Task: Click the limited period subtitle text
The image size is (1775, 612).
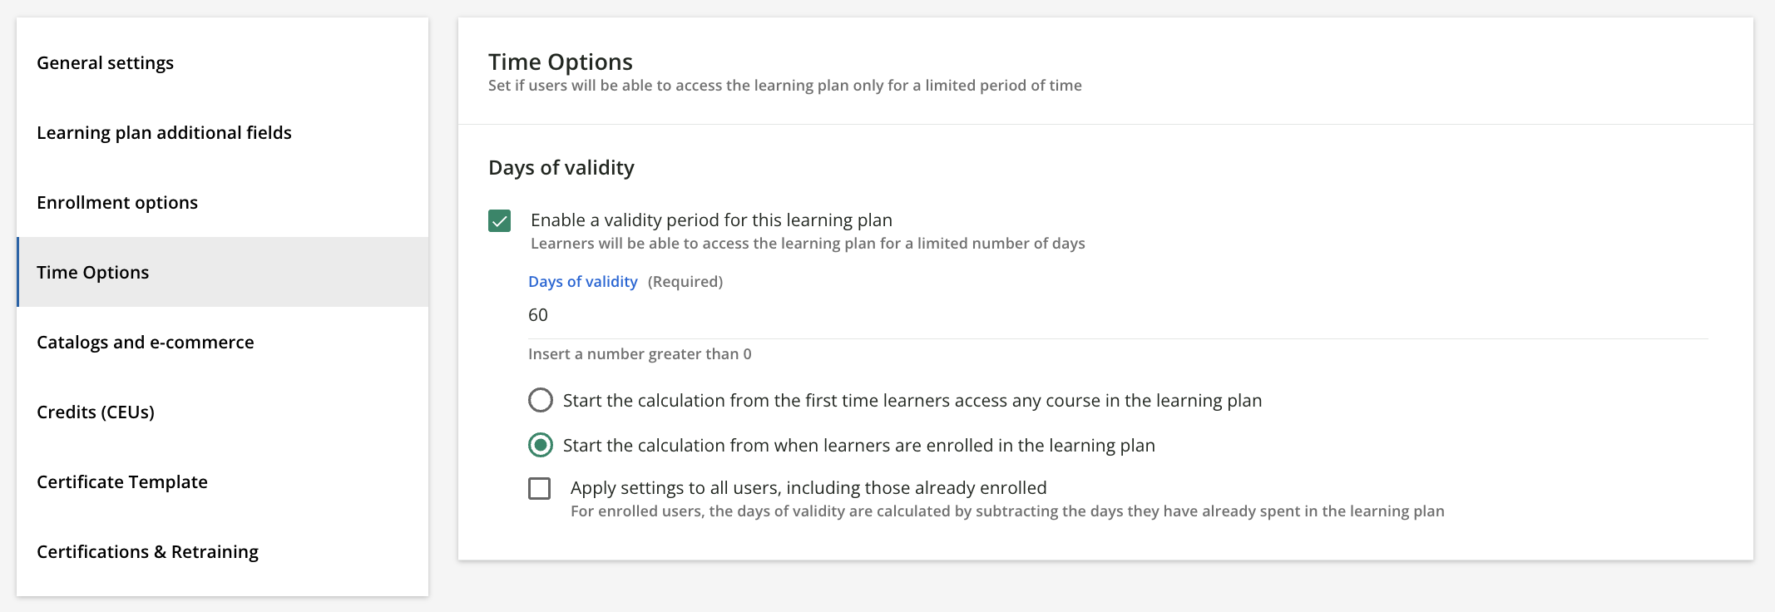Action: (x=784, y=85)
